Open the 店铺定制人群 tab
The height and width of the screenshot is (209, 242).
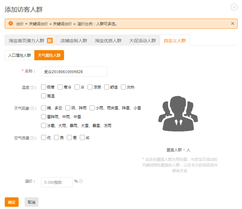(74, 40)
